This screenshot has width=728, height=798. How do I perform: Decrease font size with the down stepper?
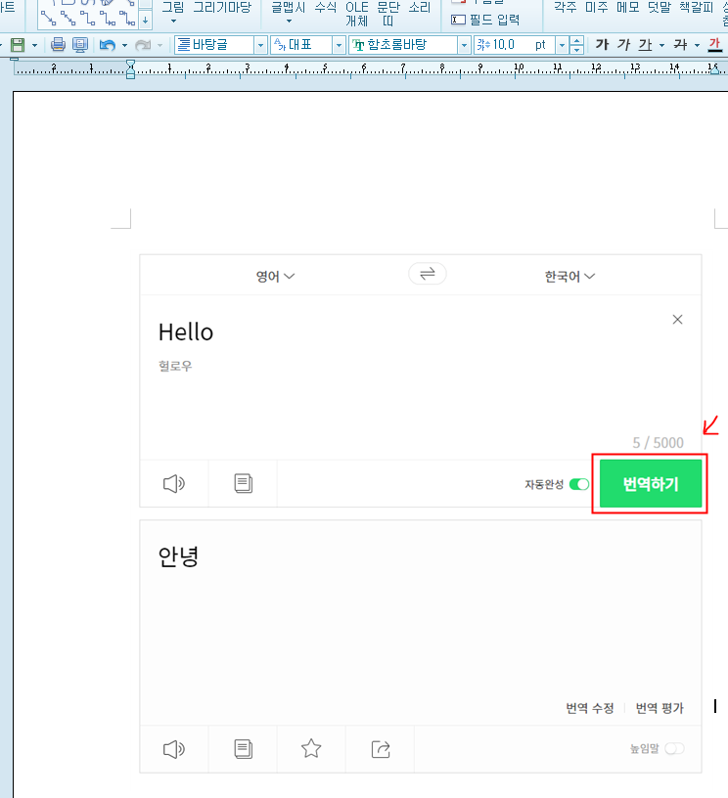[576, 50]
